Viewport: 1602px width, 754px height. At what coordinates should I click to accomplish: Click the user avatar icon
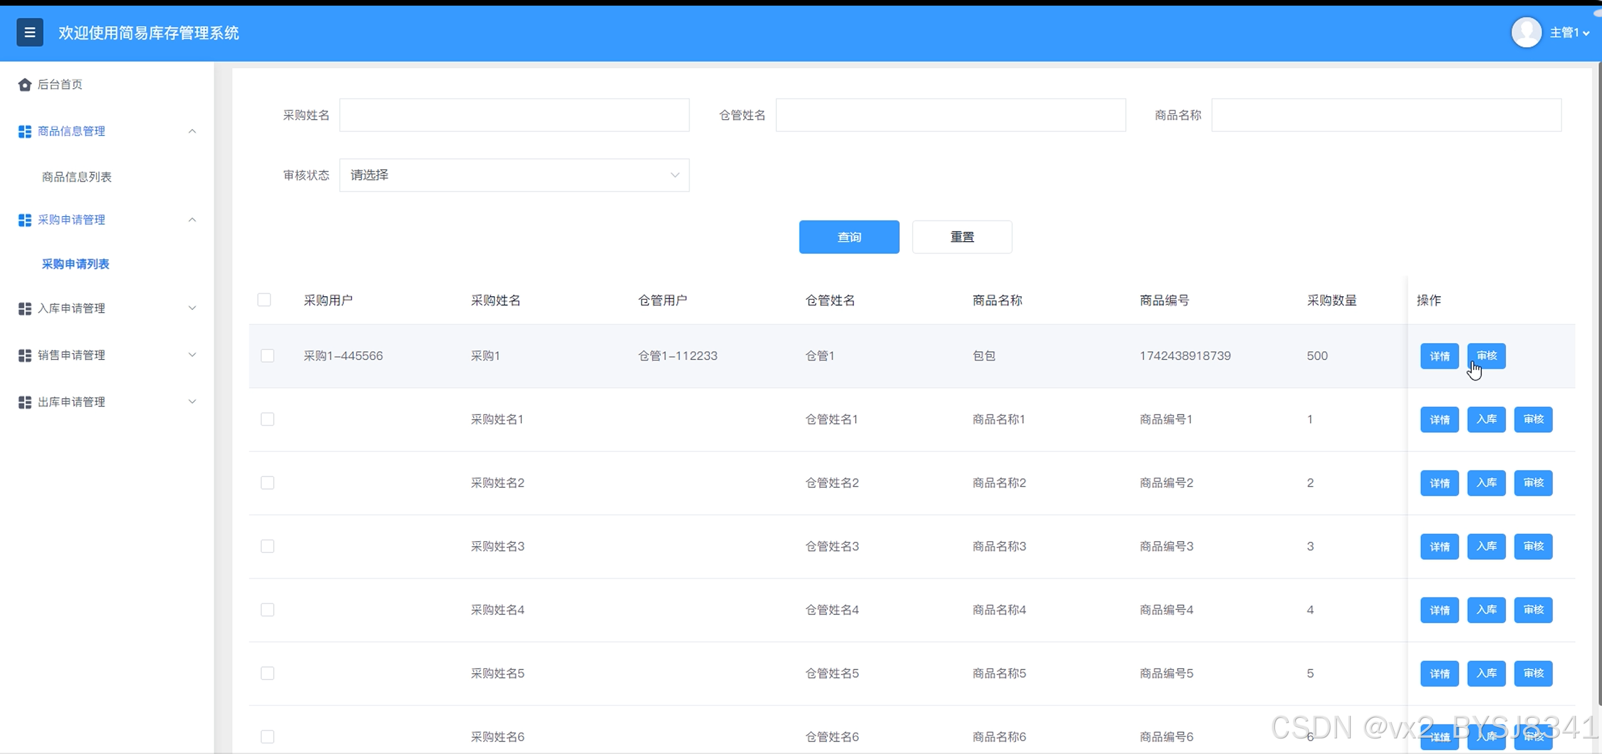1526,33
